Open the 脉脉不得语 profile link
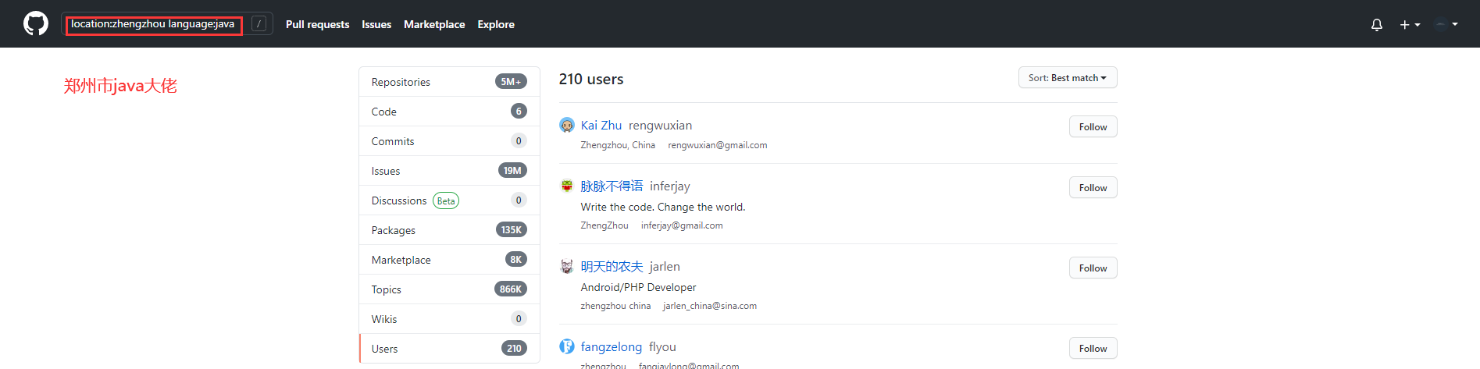This screenshot has width=1480, height=369. 612,186
